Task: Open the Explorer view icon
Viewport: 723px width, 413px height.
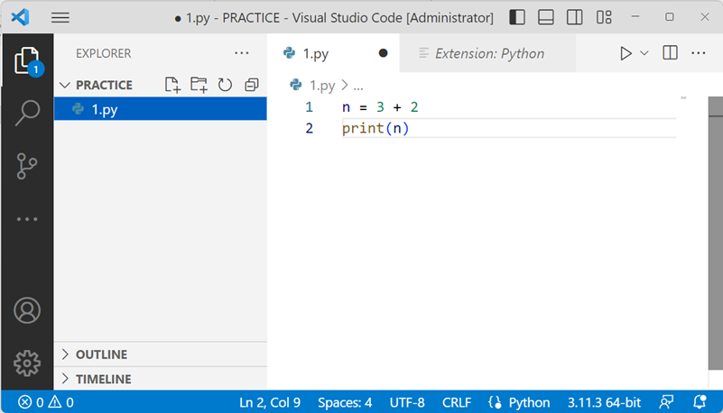Action: tap(27, 60)
